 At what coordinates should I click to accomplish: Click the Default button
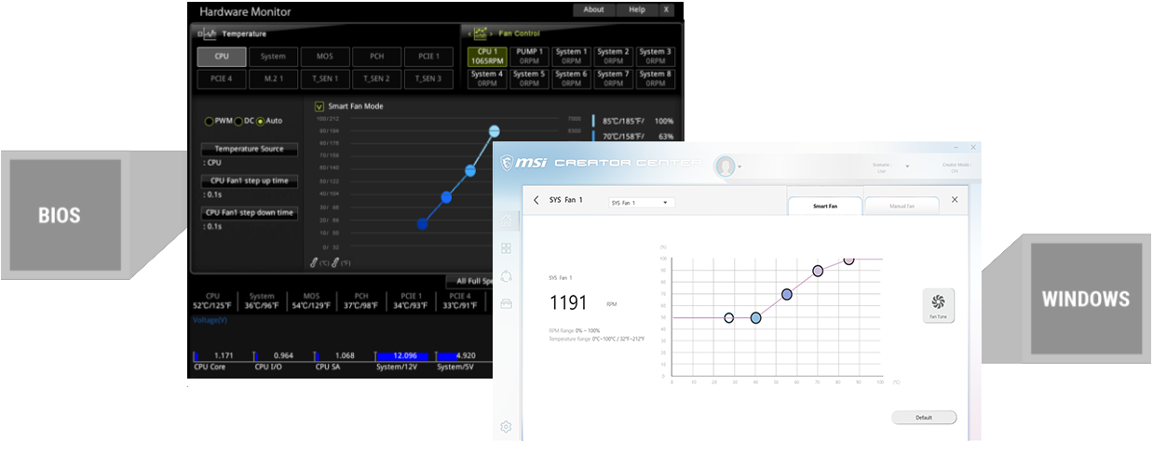924,418
